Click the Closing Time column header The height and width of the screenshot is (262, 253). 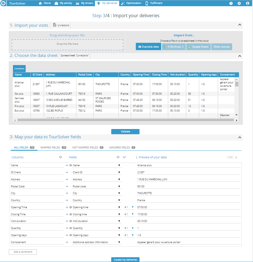pyautogui.click(x=159, y=75)
